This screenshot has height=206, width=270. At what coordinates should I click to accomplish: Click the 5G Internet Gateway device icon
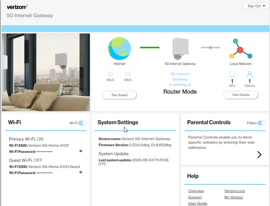pyautogui.click(x=180, y=49)
